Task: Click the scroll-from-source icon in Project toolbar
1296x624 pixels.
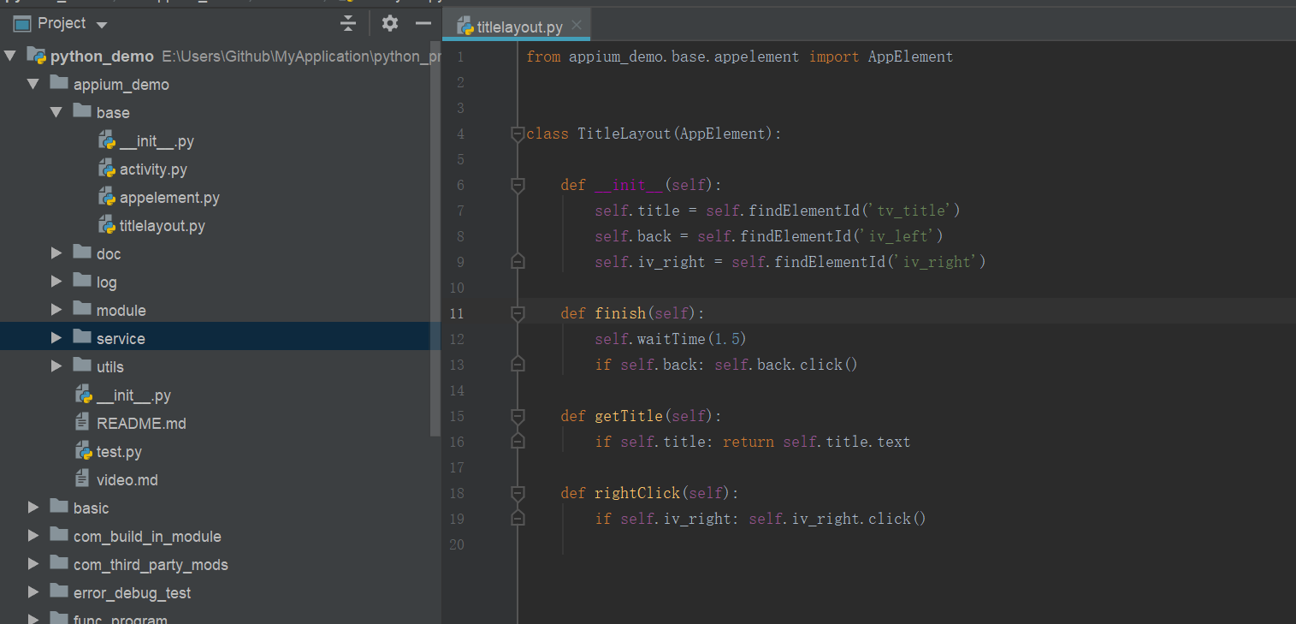Action: (346, 23)
